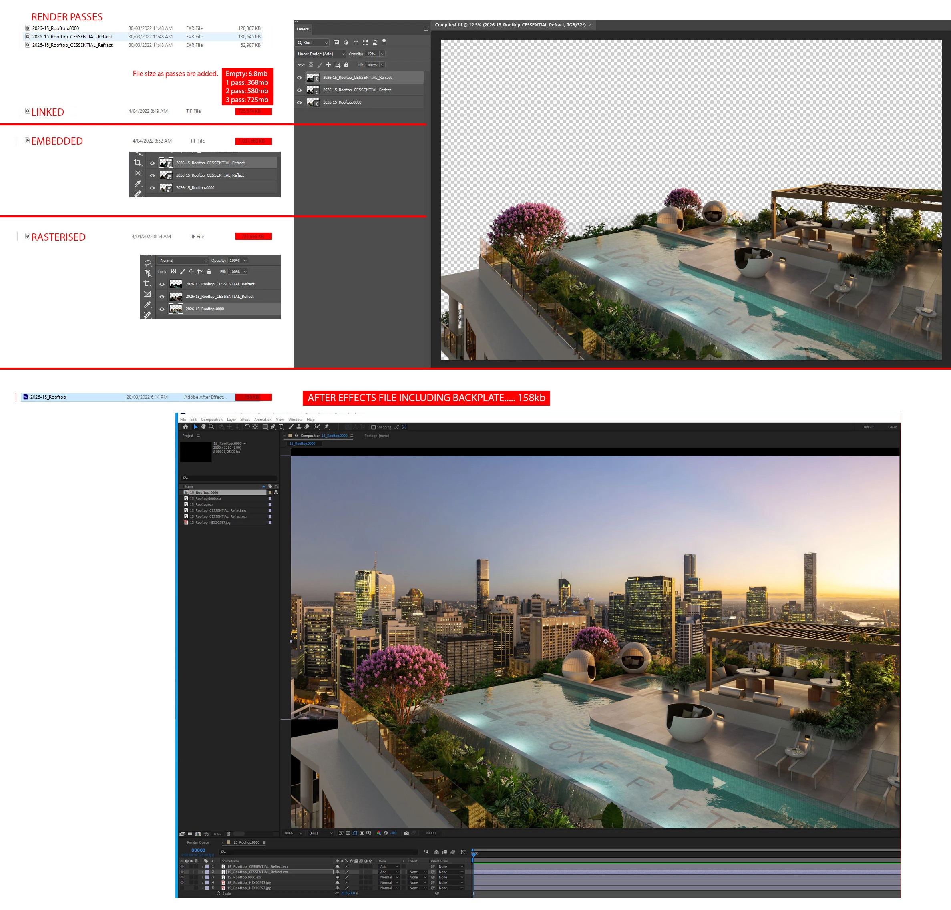Select the After Effects Hand tool
The height and width of the screenshot is (910, 951).
pyautogui.click(x=203, y=427)
